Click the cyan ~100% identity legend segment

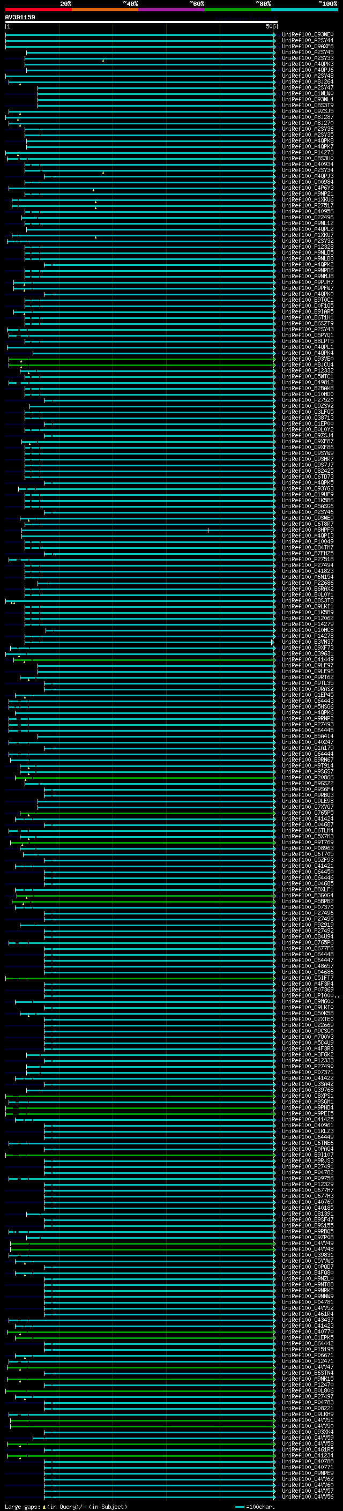[x=305, y=10]
